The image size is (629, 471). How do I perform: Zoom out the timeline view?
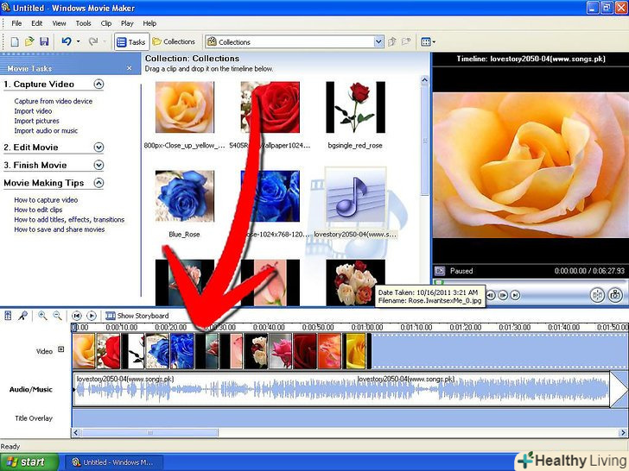(57, 316)
